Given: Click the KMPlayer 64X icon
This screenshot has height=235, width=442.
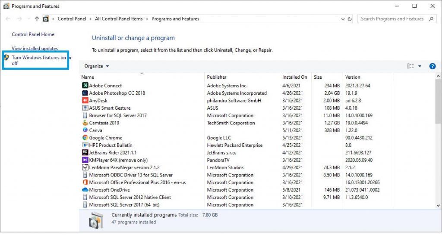Looking at the screenshot, I should [85, 160].
